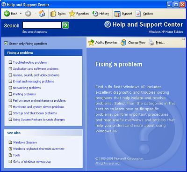This screenshot has height=172, width=187.
Task: Expand icon beside Application and software problems
Action: pyautogui.click(x=10, y=69)
